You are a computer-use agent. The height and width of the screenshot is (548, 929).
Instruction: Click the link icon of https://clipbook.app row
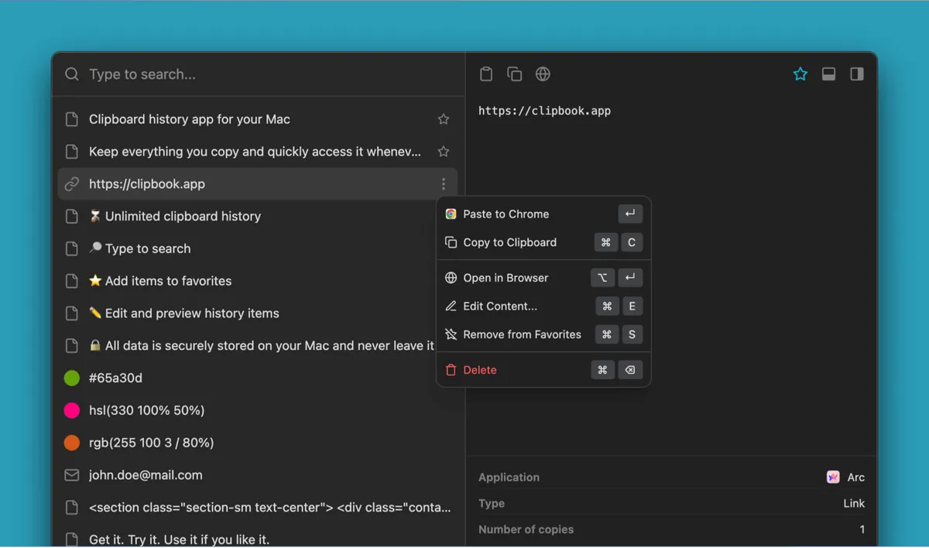click(72, 184)
